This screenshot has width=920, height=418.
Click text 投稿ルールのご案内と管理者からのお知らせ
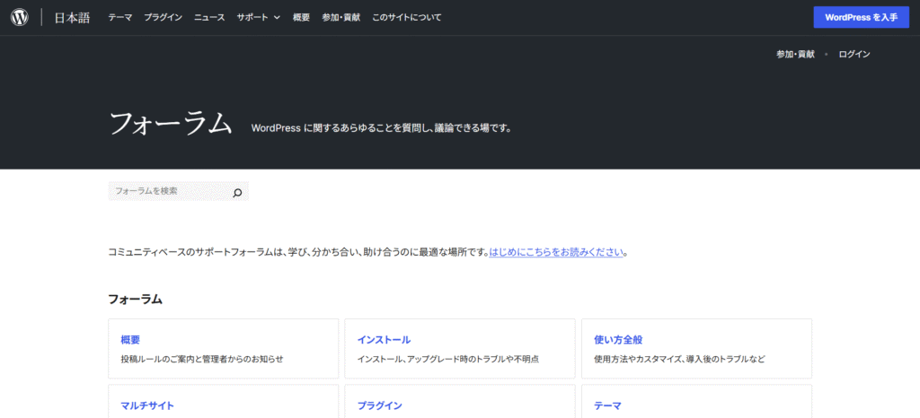click(x=202, y=359)
